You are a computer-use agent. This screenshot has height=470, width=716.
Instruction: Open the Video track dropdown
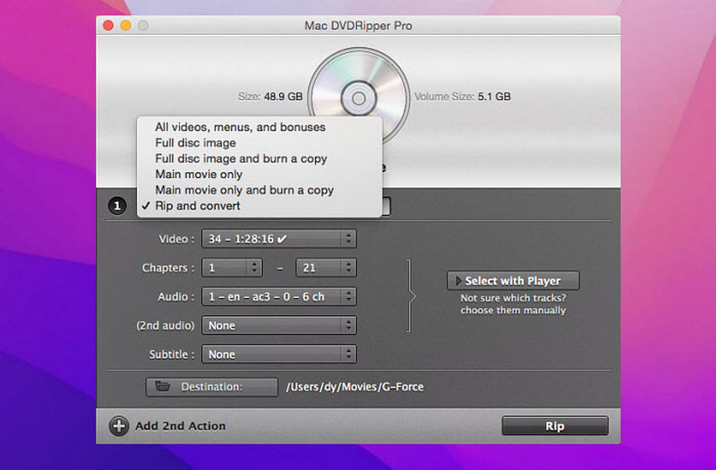pyautogui.click(x=278, y=239)
